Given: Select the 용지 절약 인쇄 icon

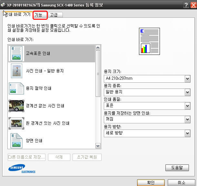Looking at the screenshot, I should [16, 88].
